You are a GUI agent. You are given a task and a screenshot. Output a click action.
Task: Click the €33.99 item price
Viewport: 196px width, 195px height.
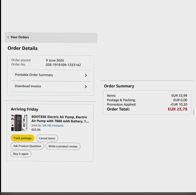(36, 130)
